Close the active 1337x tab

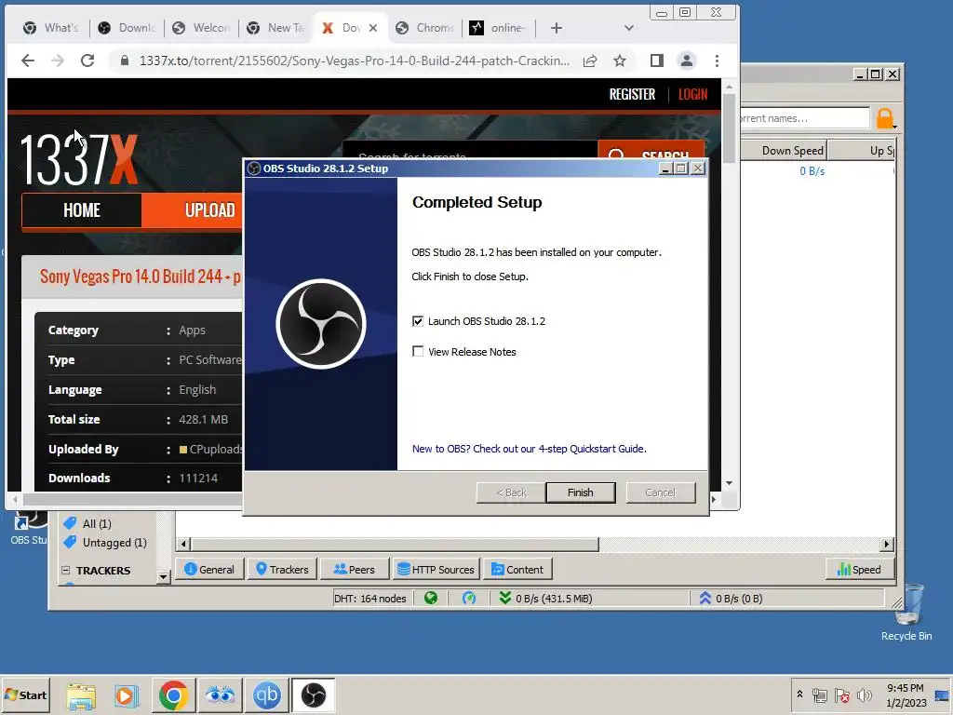tap(373, 28)
